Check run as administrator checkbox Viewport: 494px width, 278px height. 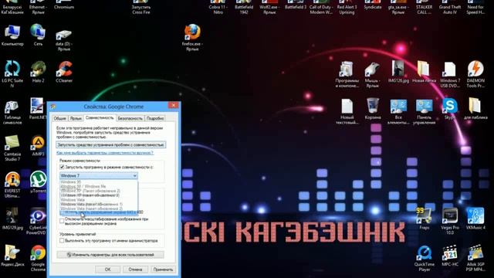tap(62, 240)
